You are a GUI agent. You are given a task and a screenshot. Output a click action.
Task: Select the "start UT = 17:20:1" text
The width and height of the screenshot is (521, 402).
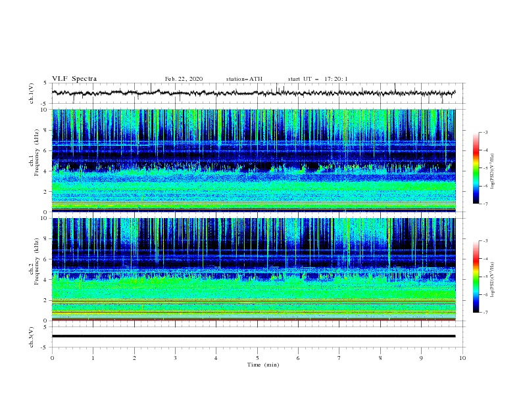pos(318,79)
